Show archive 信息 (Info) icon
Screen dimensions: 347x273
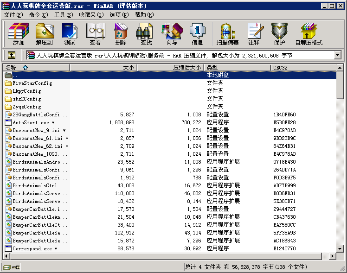tap(197, 34)
